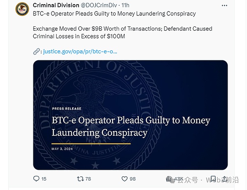Click the like count number 98
The height and width of the screenshot is (190, 247).
click(x=133, y=179)
